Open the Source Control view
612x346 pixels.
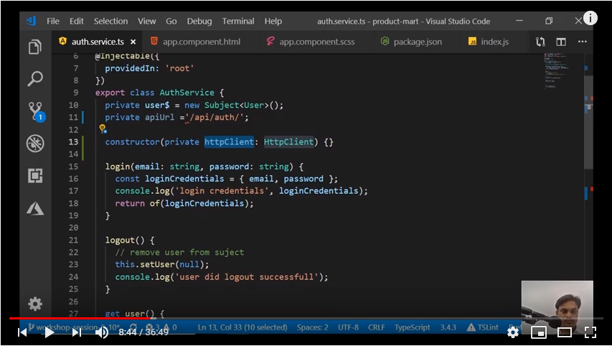coord(34,111)
